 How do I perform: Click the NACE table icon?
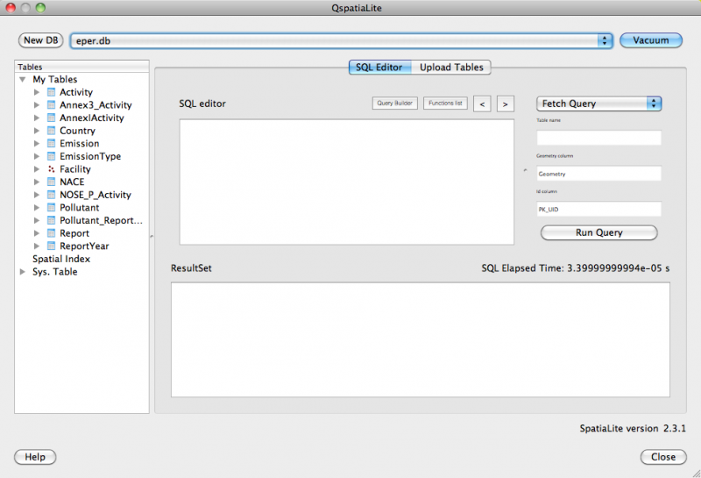click(51, 182)
